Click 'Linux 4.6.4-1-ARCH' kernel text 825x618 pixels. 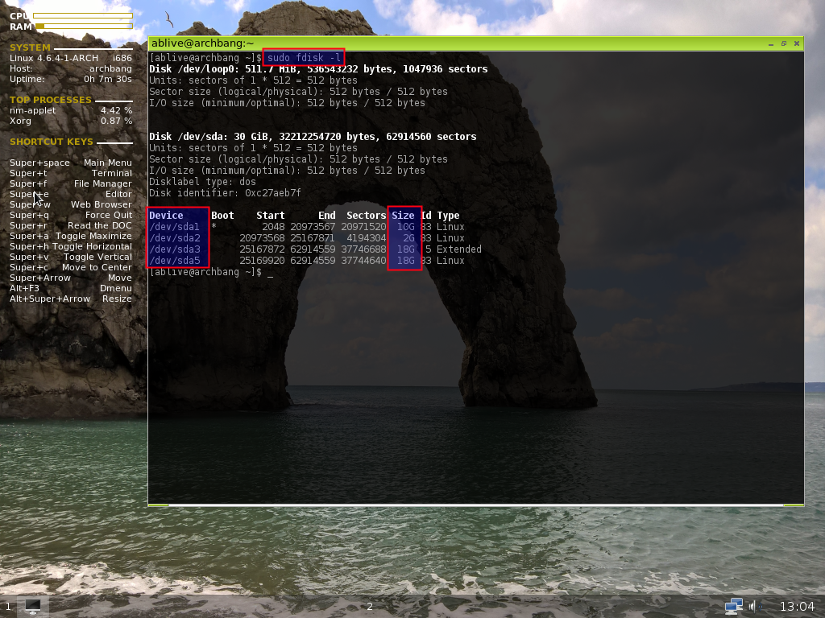(54, 58)
